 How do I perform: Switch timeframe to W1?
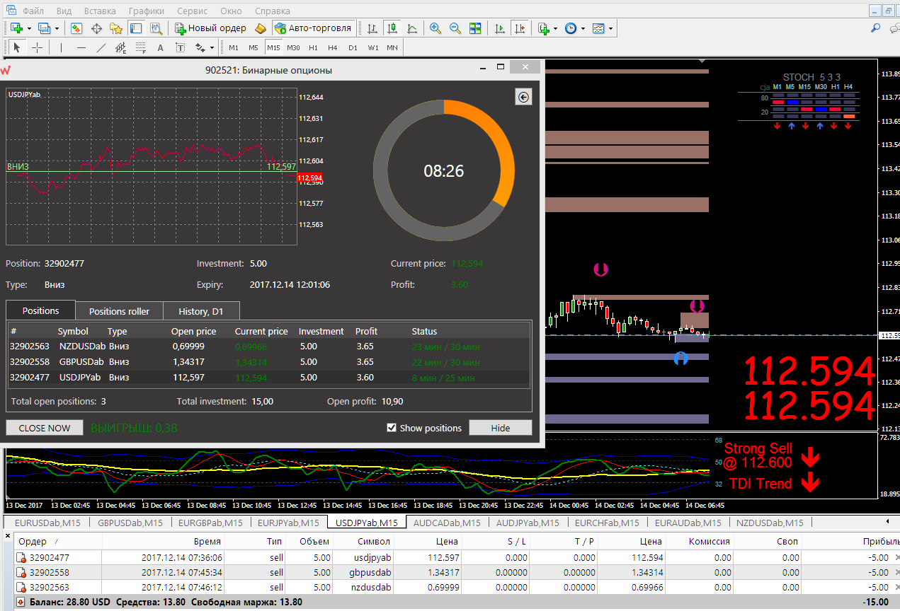tap(372, 48)
